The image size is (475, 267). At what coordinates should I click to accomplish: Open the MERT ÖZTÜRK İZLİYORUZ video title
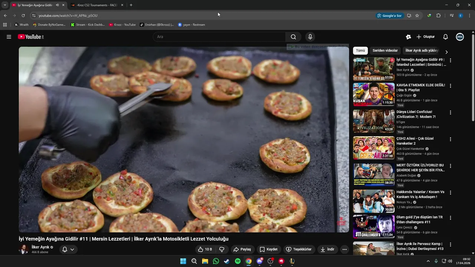(420, 168)
